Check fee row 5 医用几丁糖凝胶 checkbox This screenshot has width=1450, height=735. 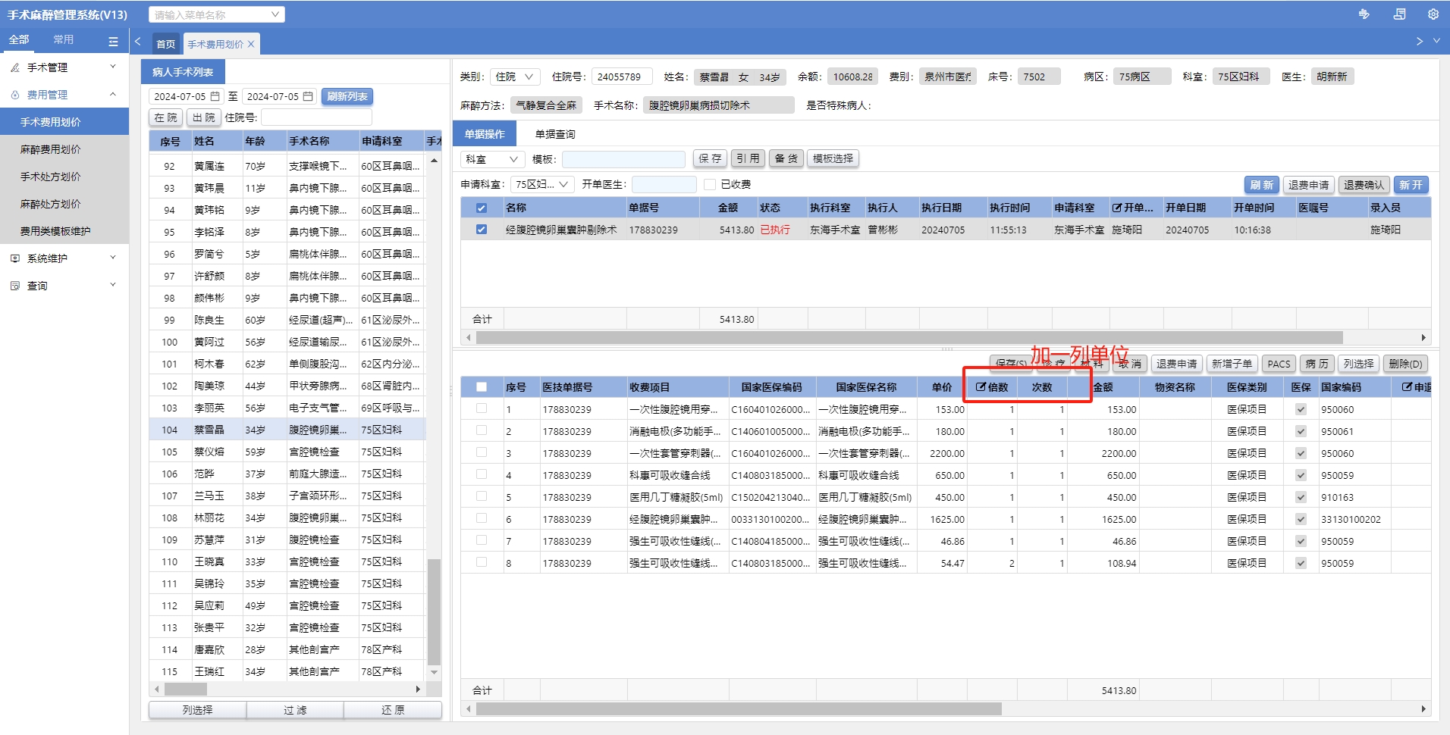pyautogui.click(x=482, y=496)
